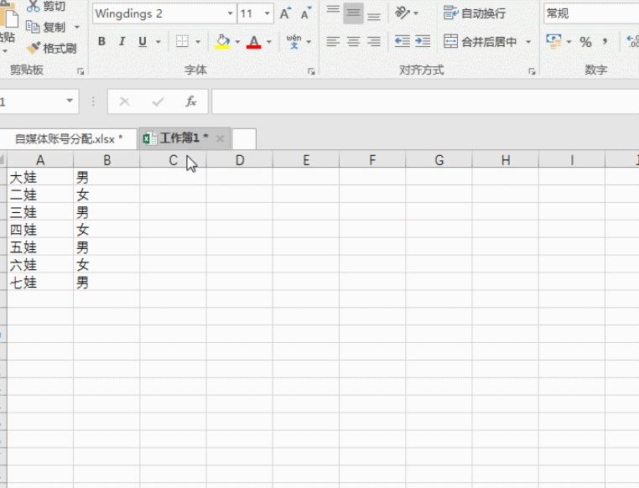
Task: Click the phonetic guide wén icon
Action: pyautogui.click(x=294, y=41)
